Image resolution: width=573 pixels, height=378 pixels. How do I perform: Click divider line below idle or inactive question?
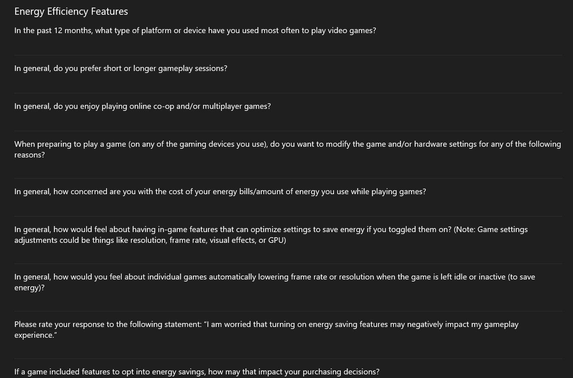pyautogui.click(x=288, y=311)
